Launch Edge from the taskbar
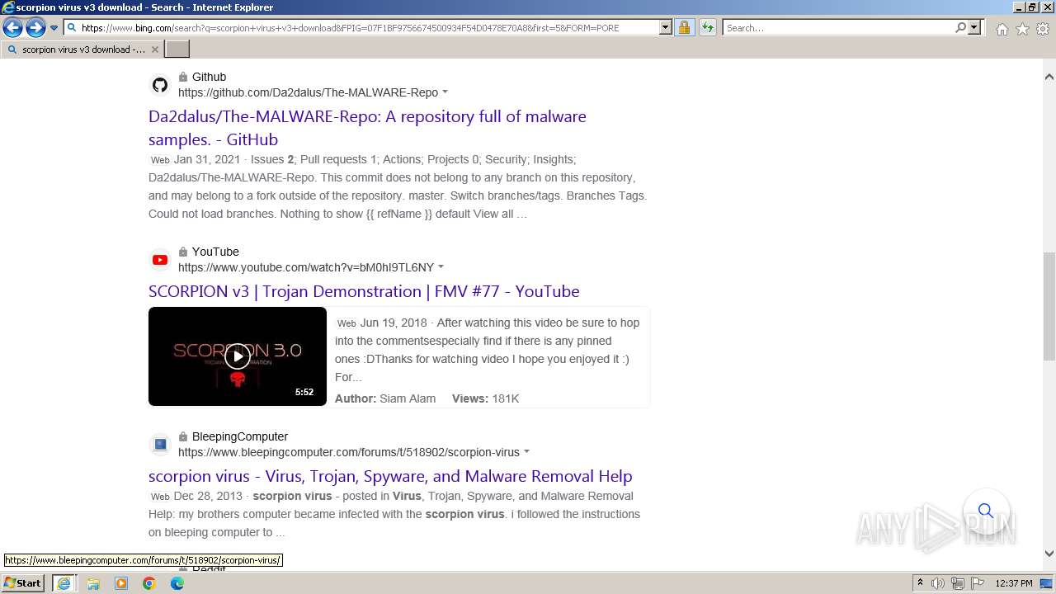The image size is (1056, 594). tap(177, 583)
